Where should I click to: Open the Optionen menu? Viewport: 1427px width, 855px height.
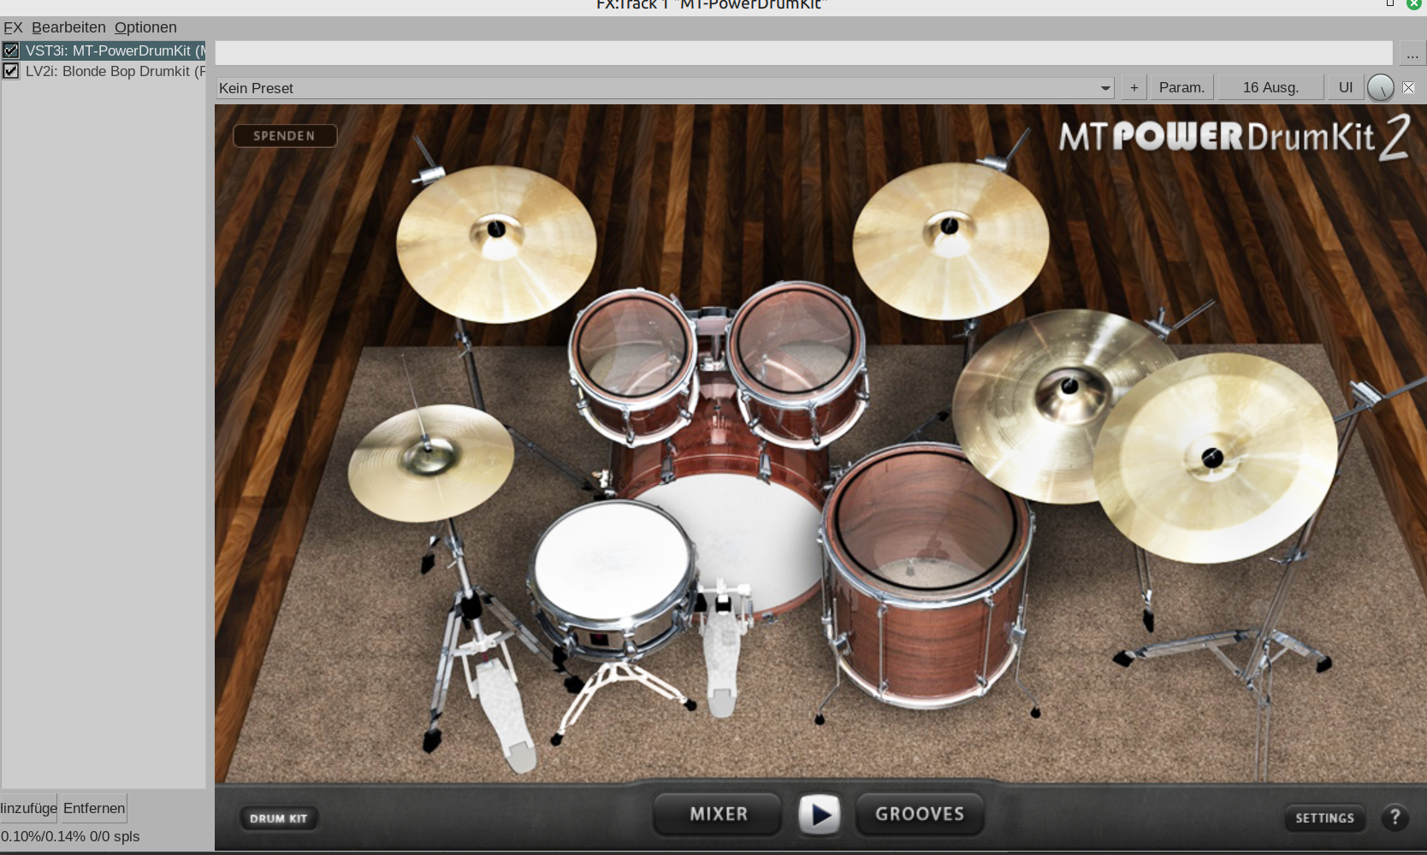coord(145,27)
